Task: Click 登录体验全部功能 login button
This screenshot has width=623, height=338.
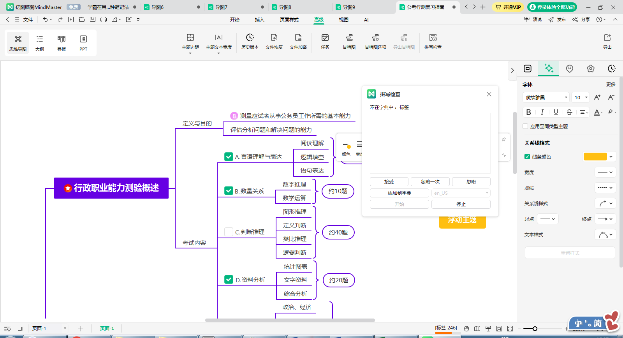Action: coord(552,7)
